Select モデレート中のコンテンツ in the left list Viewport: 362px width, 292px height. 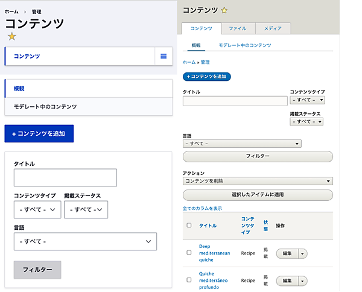[45, 107]
